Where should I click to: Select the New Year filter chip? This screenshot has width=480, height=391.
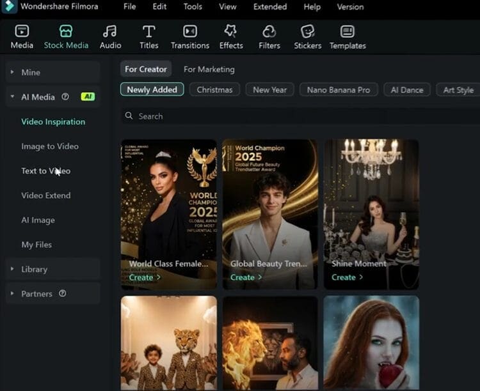[269, 89]
